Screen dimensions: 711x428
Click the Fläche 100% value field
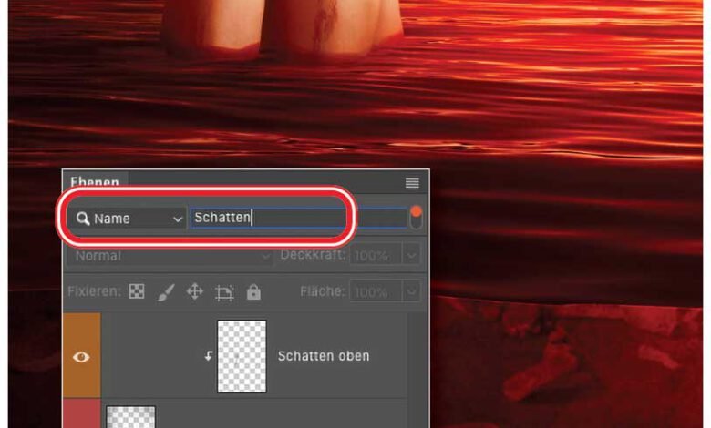[x=376, y=291]
